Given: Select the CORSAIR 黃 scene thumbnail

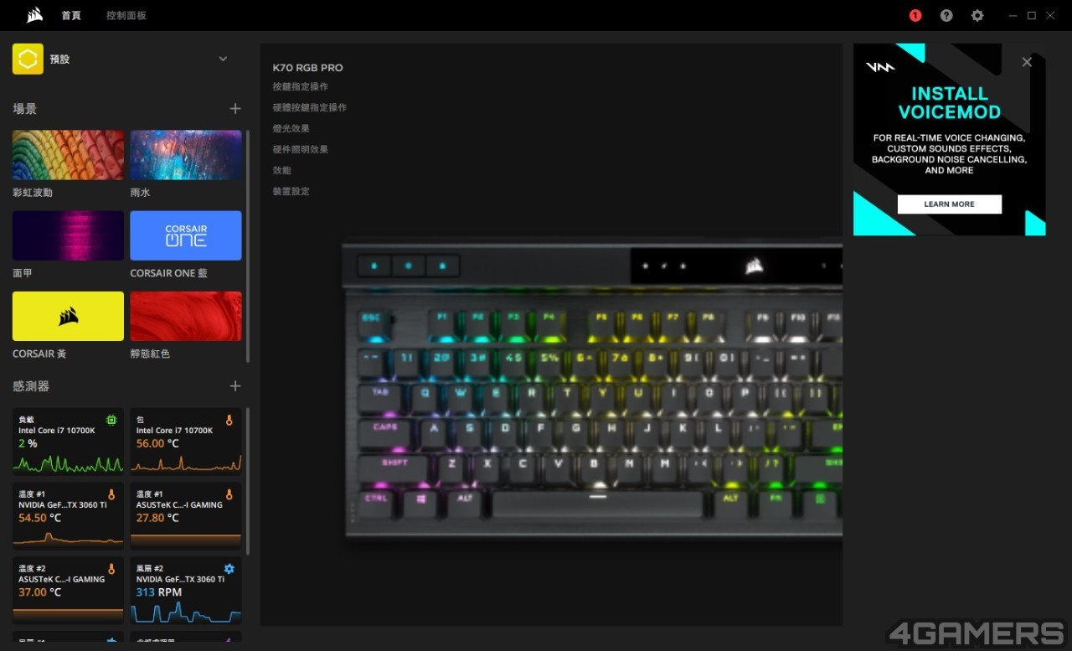Looking at the screenshot, I should [x=68, y=316].
